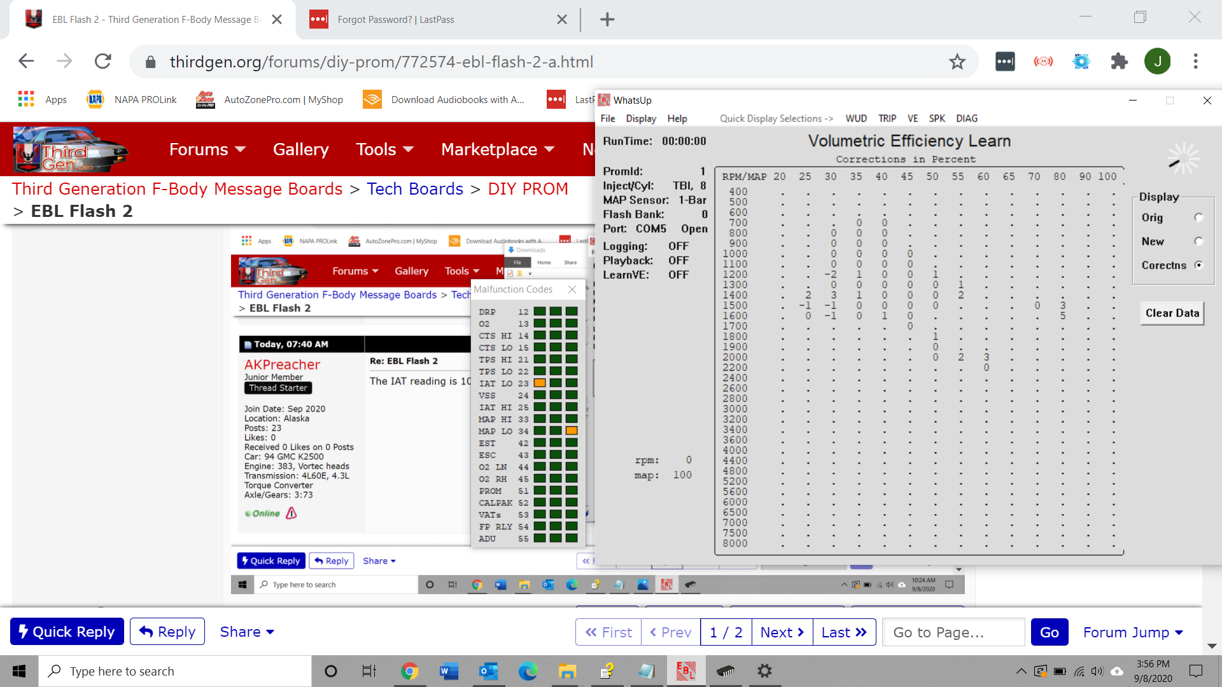Open the Forum Jump dropdown
Image resolution: width=1222 pixels, height=687 pixels.
click(x=1133, y=632)
